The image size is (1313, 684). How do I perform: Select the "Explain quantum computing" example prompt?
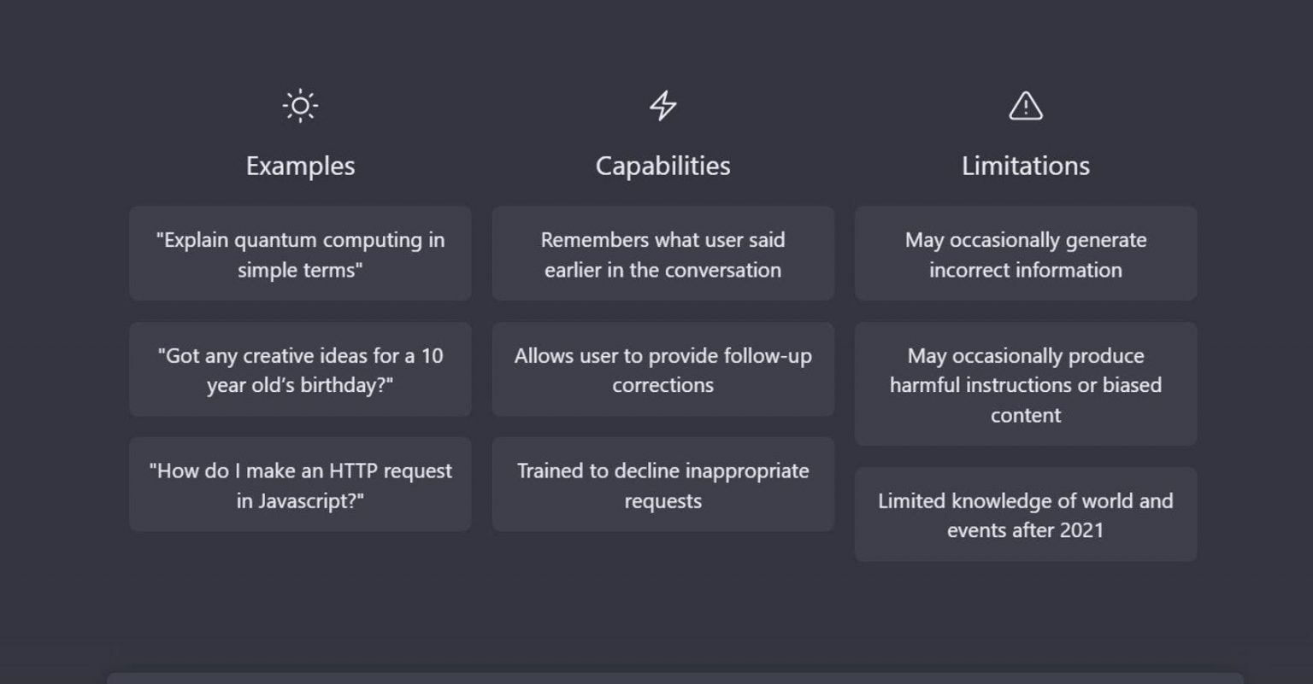(x=300, y=254)
